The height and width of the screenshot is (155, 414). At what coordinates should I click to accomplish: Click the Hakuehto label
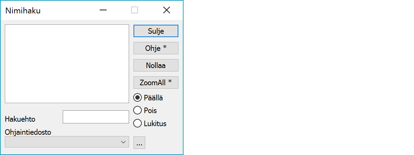(20, 120)
